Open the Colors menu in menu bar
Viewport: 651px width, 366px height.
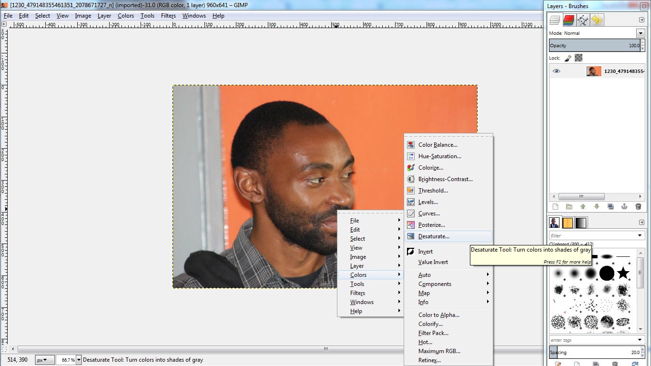[x=126, y=16]
